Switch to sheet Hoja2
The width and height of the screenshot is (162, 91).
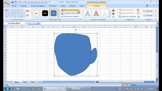pyautogui.click(x=25, y=82)
